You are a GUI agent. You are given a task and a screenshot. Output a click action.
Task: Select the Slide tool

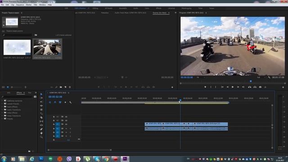tap(41, 125)
